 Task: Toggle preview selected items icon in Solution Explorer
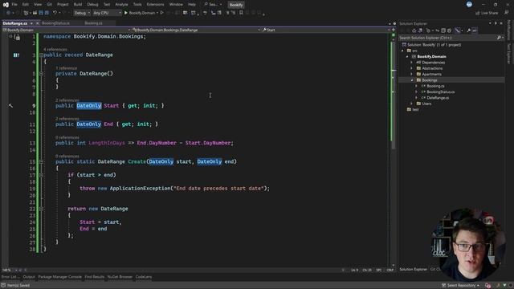[475, 31]
